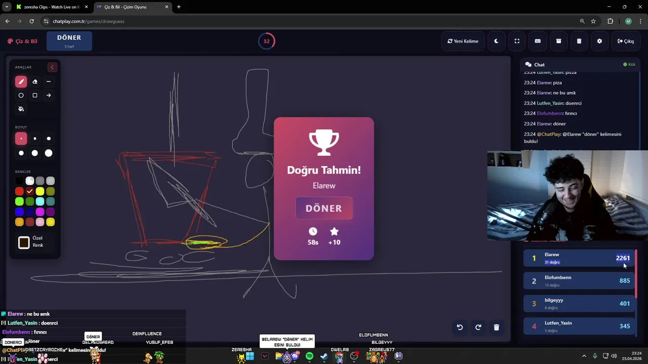Bookmark this page with star icon
The width and height of the screenshot is (648, 364).
(593, 21)
